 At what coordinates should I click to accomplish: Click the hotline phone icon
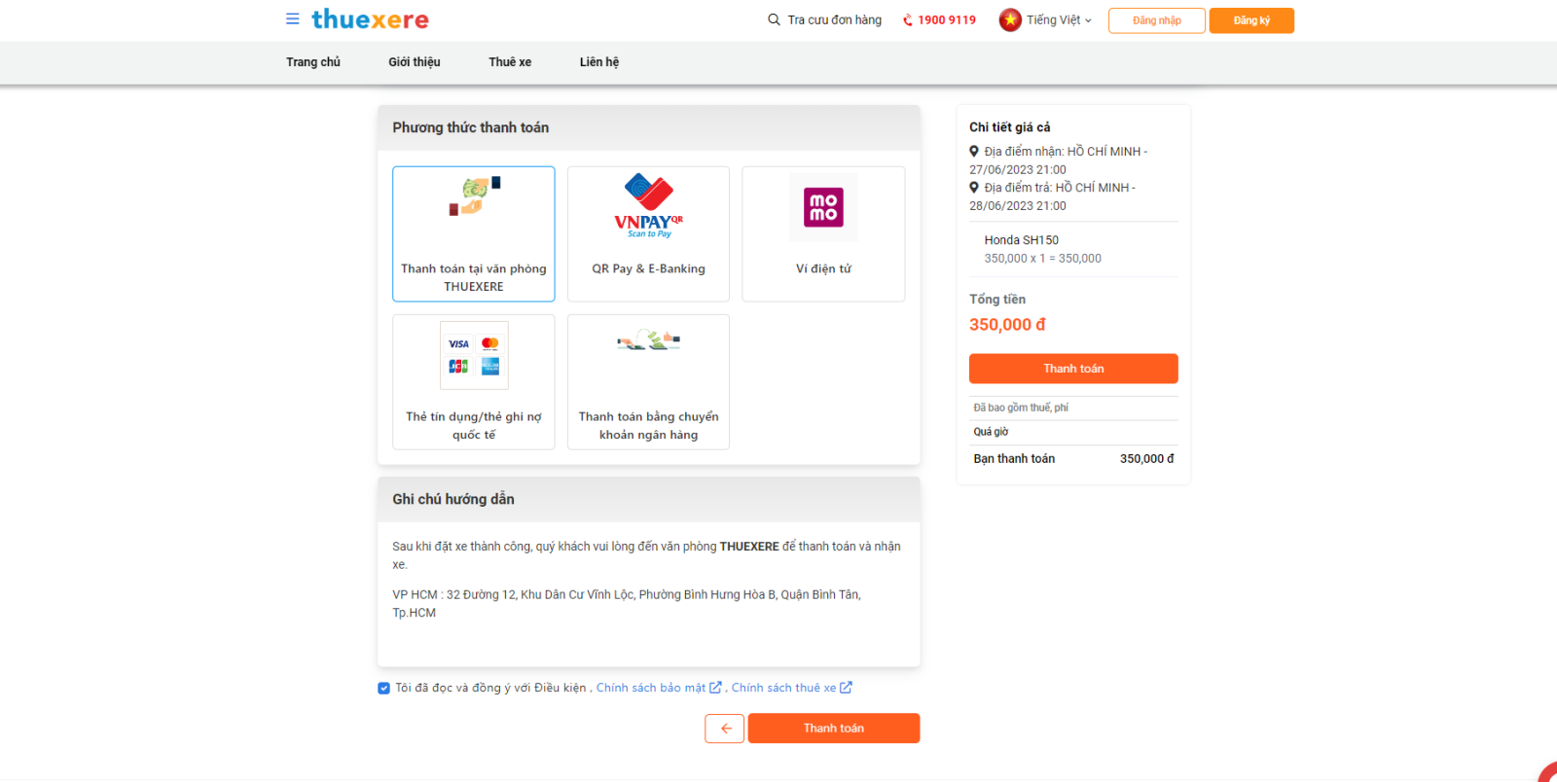pos(908,20)
